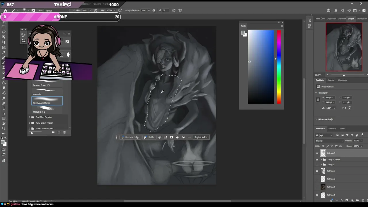Delete brush using trash icon in Brushes panel

64,132
